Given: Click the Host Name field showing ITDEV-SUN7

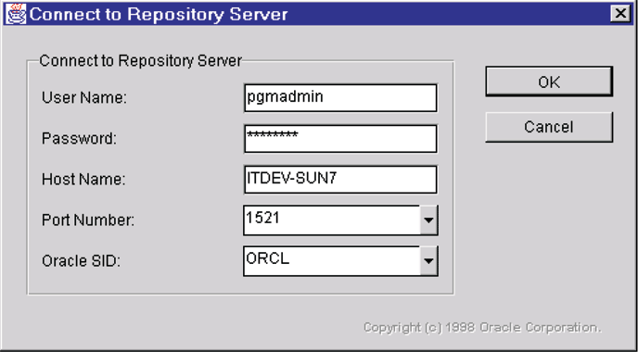Looking at the screenshot, I should coord(340,180).
